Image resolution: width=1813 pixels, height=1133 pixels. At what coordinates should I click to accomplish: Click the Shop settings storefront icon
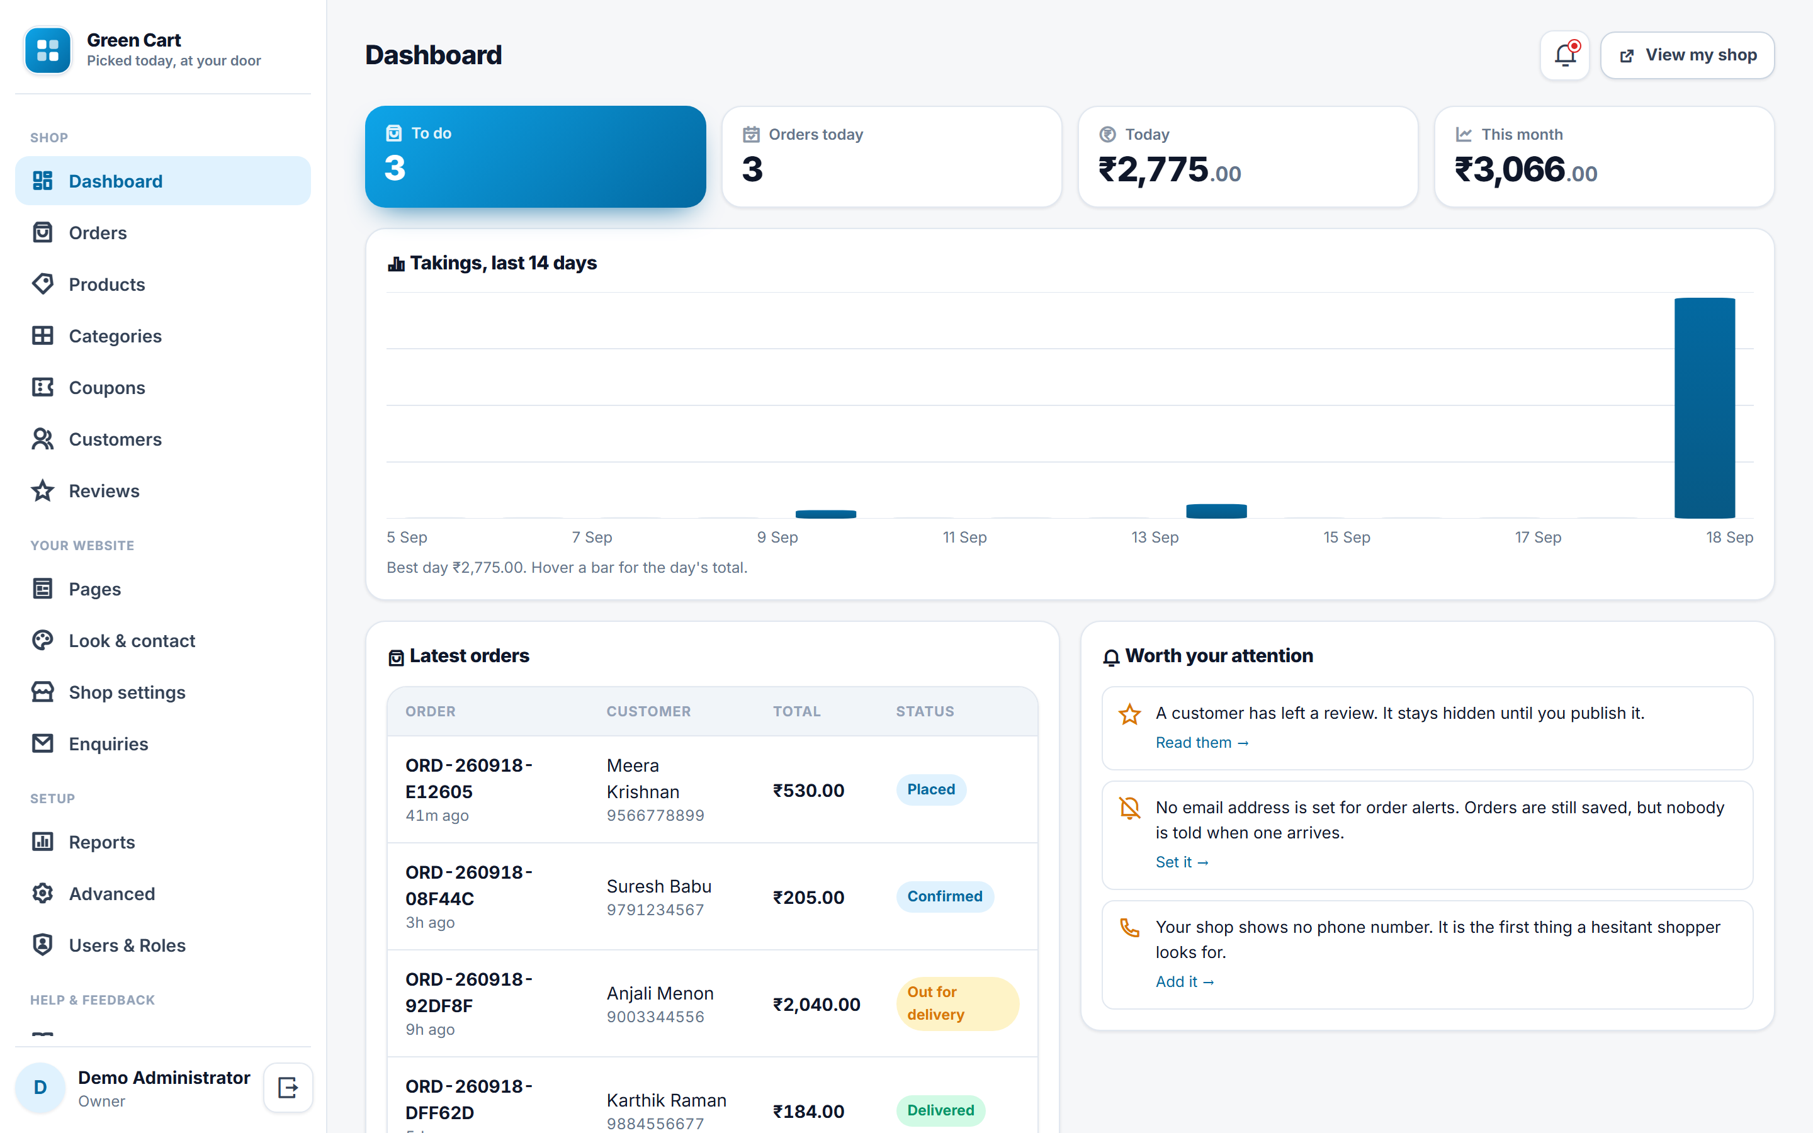click(43, 693)
